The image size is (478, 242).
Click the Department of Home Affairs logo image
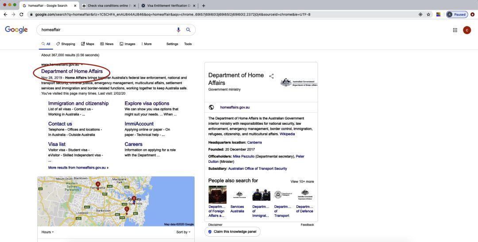(x=298, y=83)
